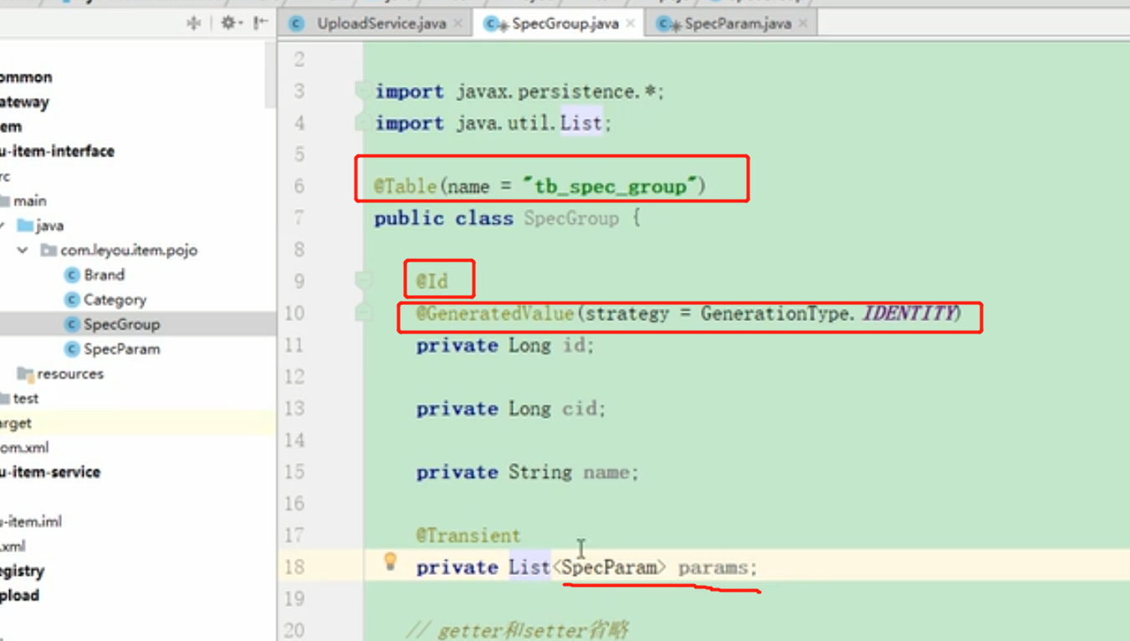The image size is (1130, 641).
Task: Click the main folder icon
Action: point(5,201)
